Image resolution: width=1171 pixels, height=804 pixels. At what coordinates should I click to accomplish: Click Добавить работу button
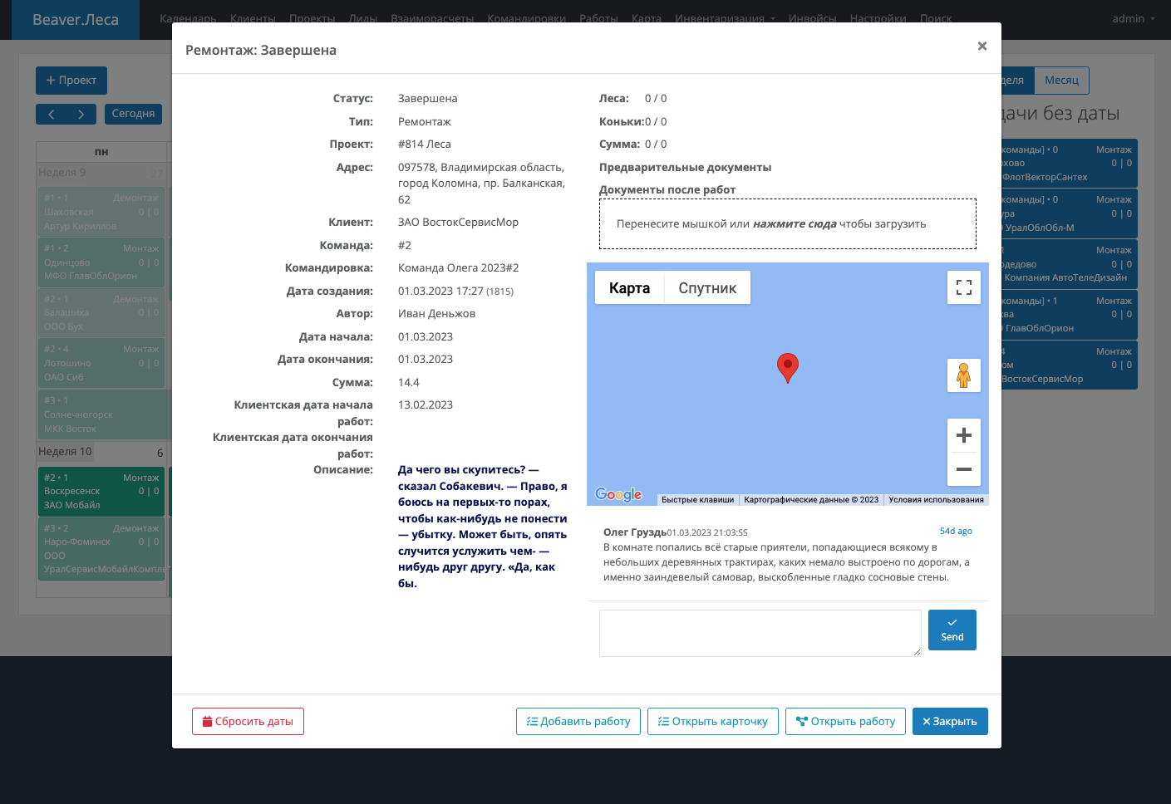(578, 721)
